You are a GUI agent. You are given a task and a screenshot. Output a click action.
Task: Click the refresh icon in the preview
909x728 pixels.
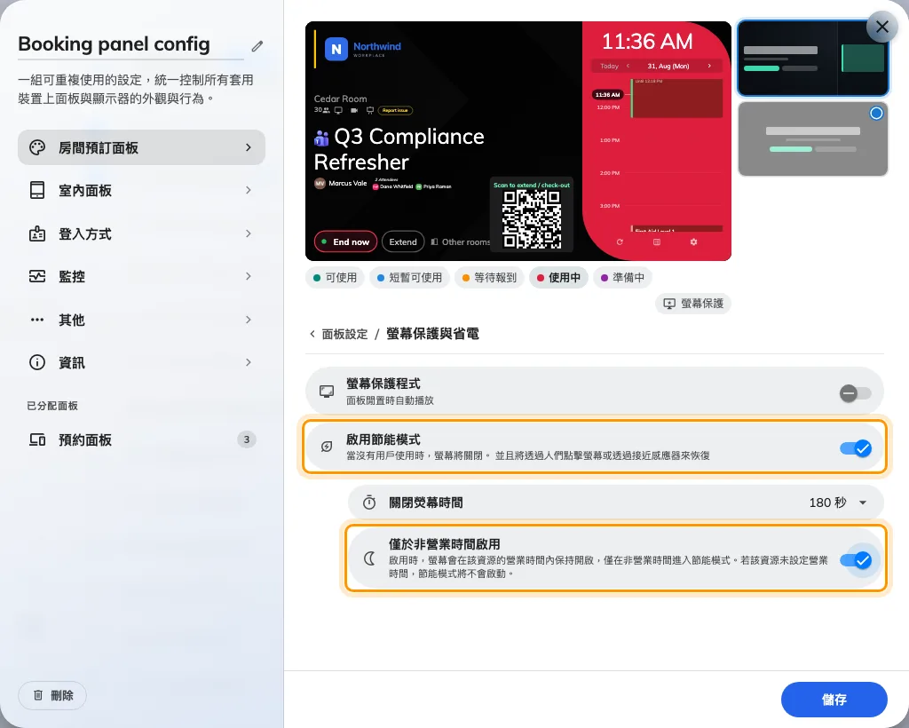coord(620,242)
